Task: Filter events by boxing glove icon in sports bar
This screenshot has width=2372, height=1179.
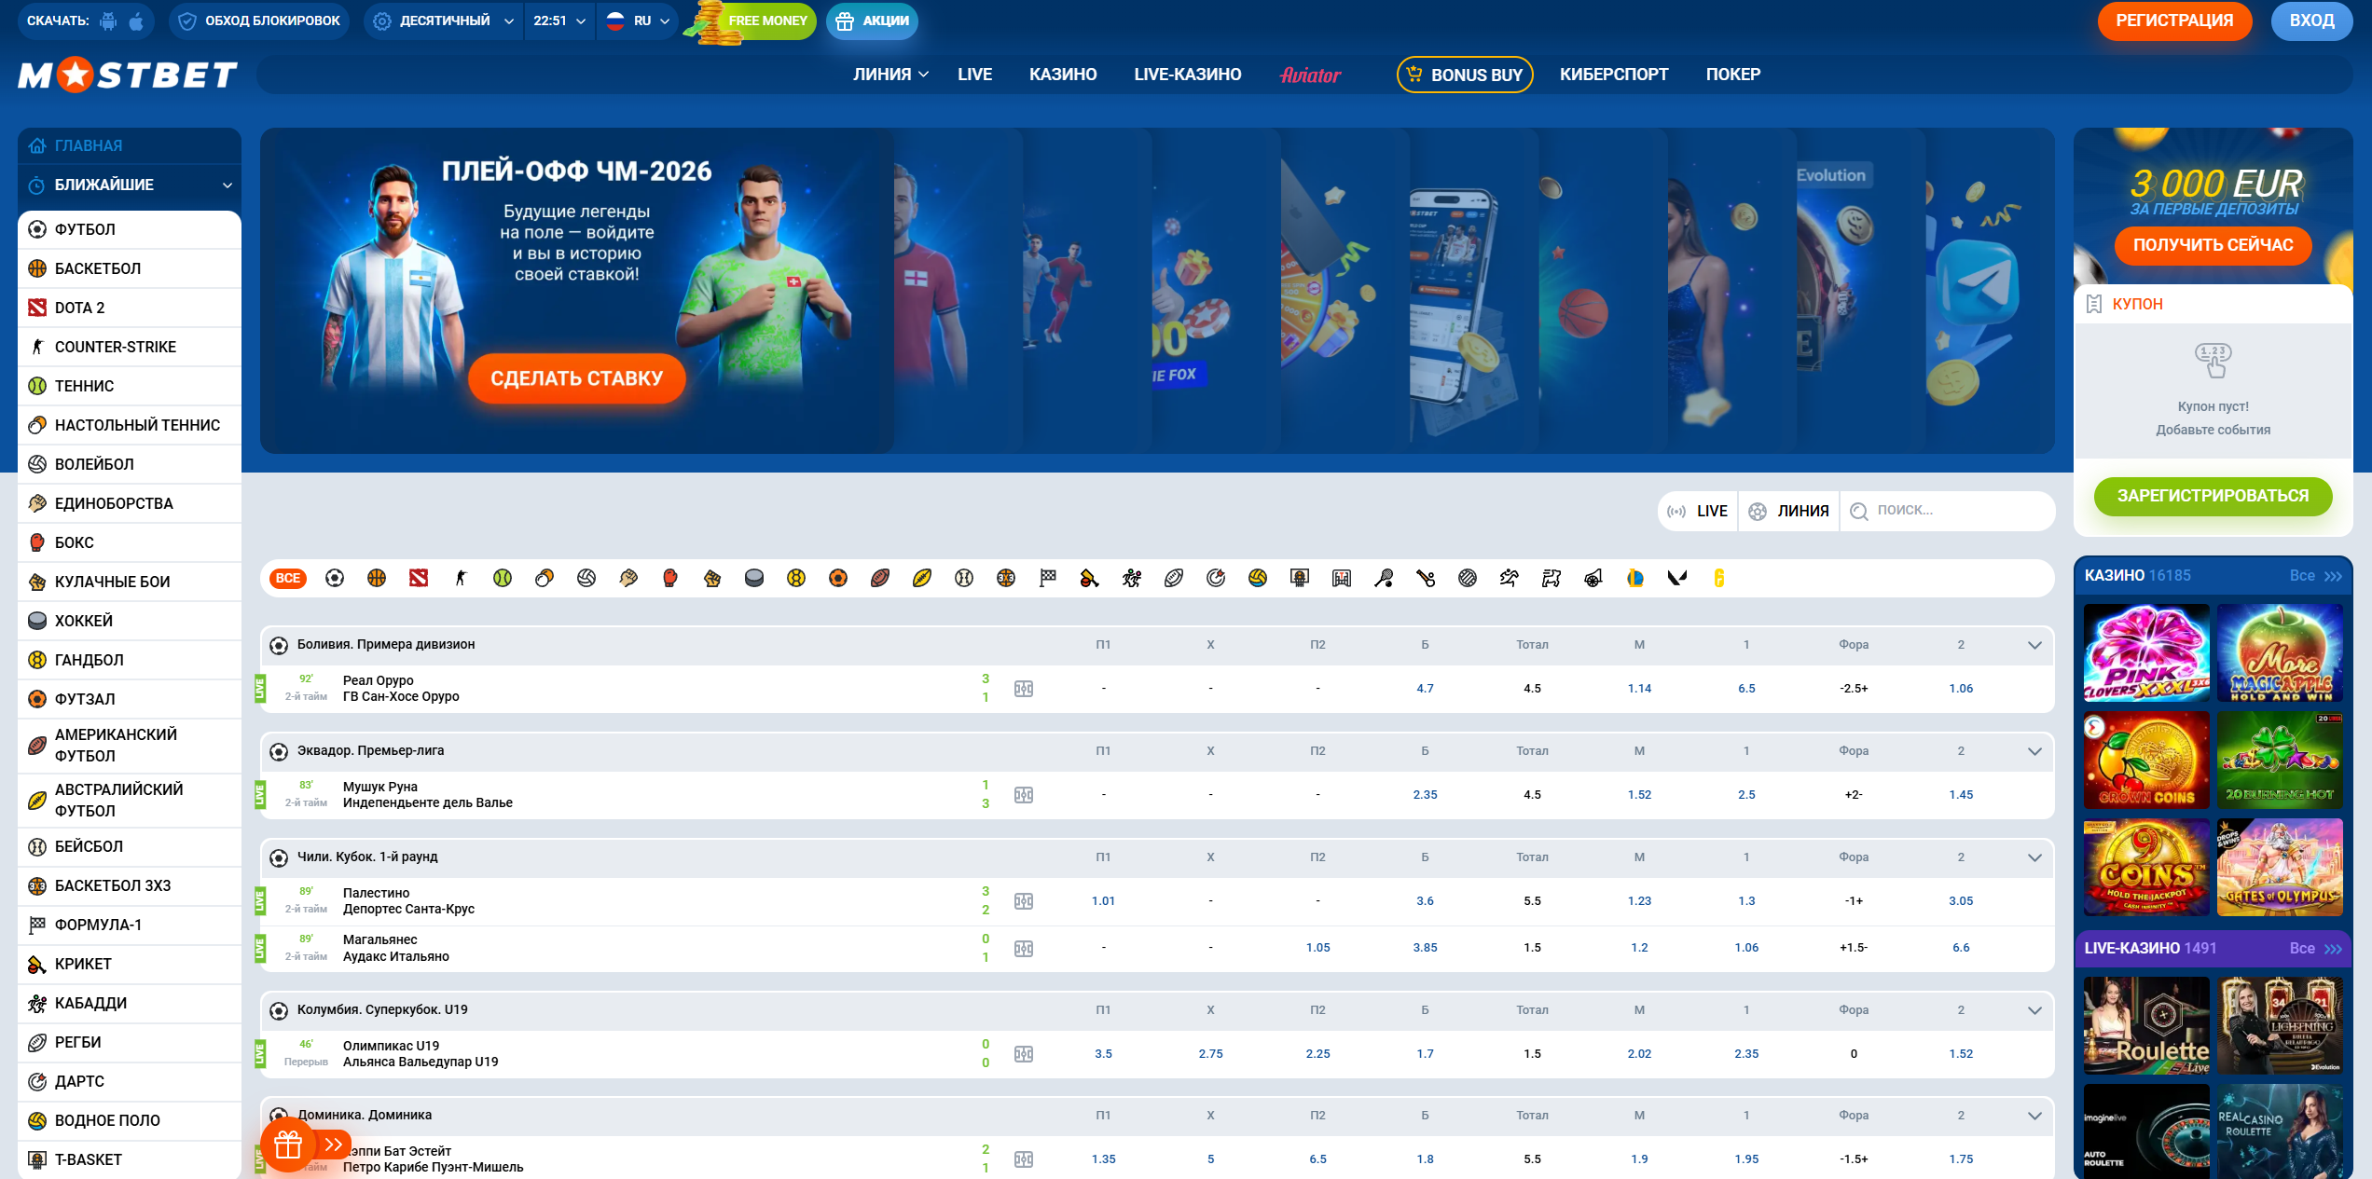Action: point(670,578)
